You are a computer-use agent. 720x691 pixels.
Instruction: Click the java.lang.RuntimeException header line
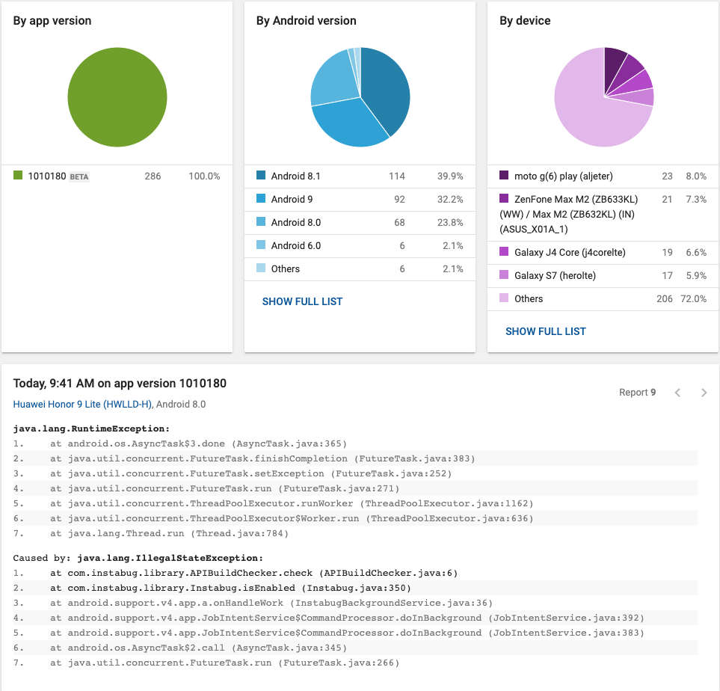(x=91, y=429)
